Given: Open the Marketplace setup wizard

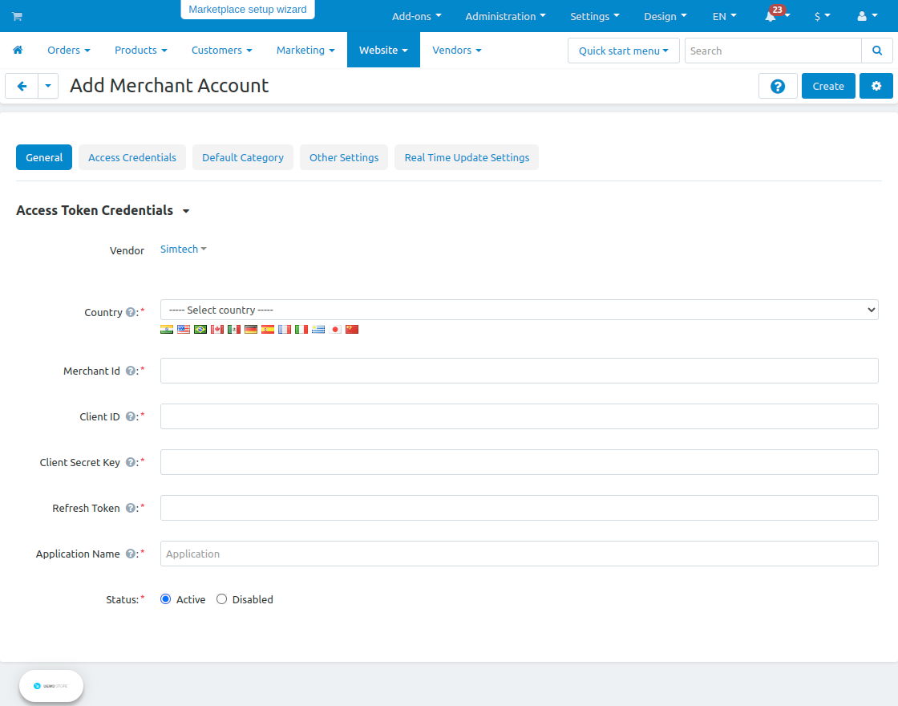Looking at the screenshot, I should [x=247, y=10].
